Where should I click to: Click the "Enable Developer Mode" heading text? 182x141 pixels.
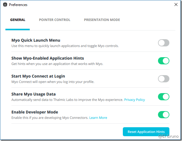pyautogui.click(x=35, y=112)
